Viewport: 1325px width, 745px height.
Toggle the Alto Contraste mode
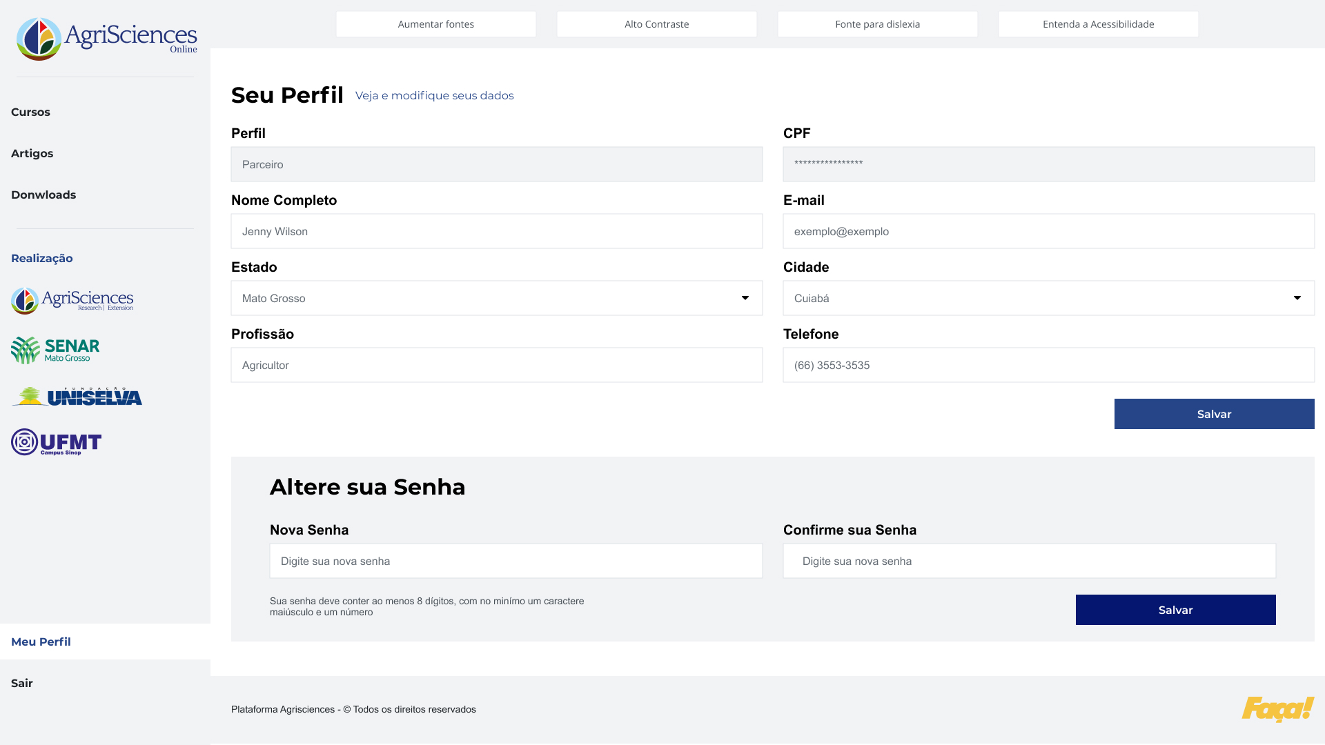656,24
